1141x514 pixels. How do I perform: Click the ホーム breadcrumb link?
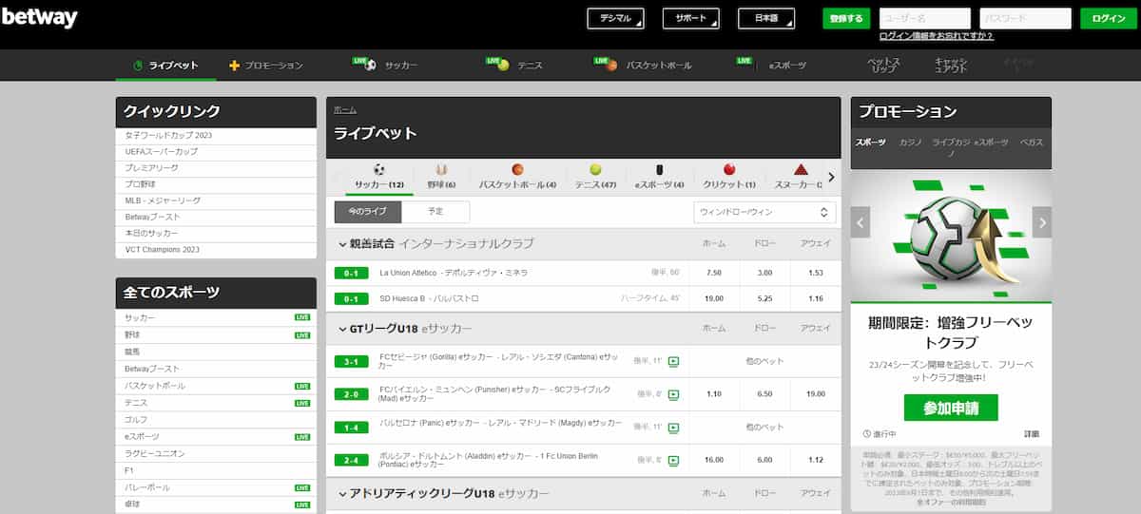coord(345,110)
